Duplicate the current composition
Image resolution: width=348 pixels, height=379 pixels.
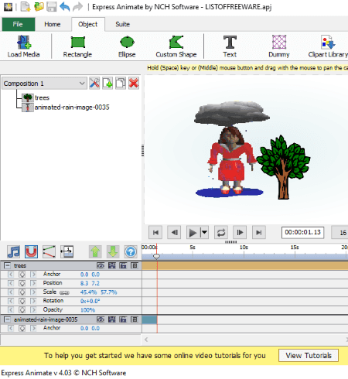[x=121, y=83]
